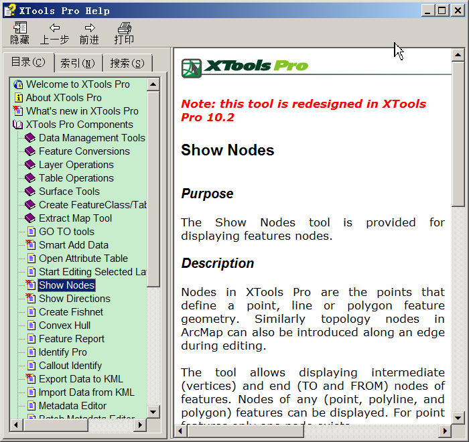Click contents tree scroll up arrow
The height and width of the screenshot is (442, 469).
click(153, 84)
